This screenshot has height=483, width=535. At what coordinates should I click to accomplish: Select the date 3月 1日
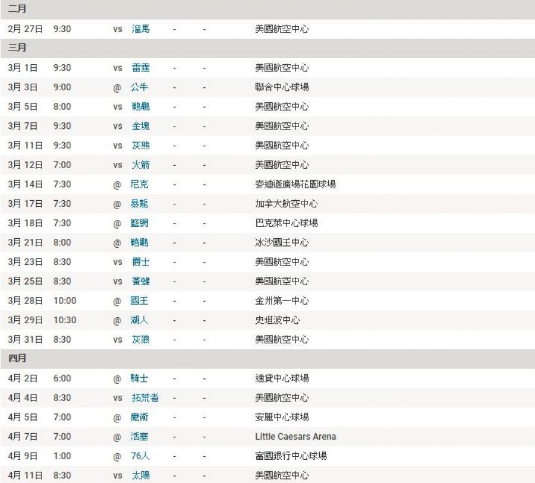23,68
